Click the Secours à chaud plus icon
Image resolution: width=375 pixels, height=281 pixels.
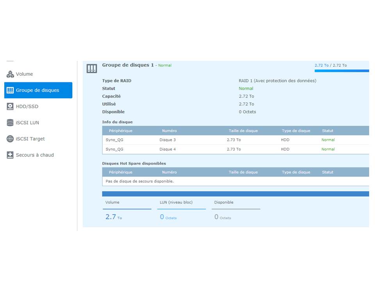tap(10, 155)
